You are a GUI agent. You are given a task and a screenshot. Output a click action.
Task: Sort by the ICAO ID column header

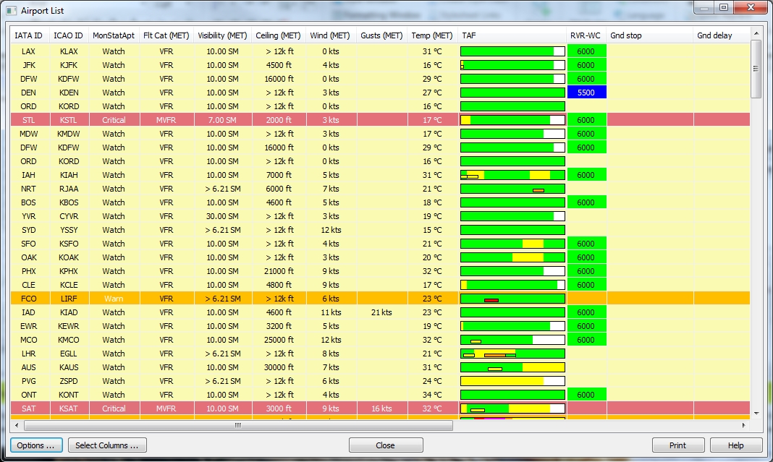68,35
